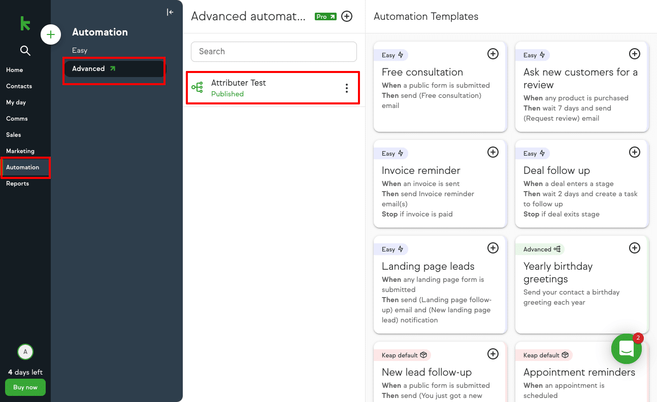This screenshot has width=657, height=402.
Task: Open Marketing from the sidebar
Action: point(20,151)
